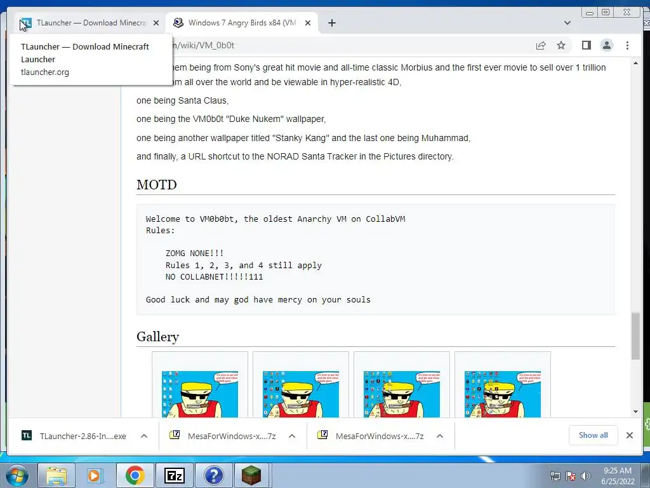Switch to the Windows 7 Angry Birds tab
The image size is (650, 488).
coord(242,23)
